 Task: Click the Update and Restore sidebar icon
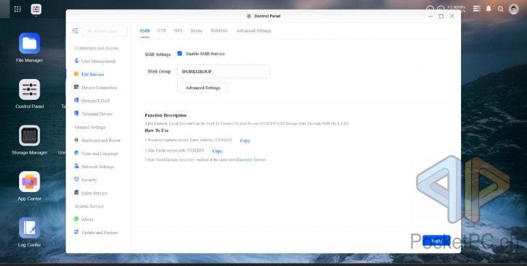(x=76, y=232)
